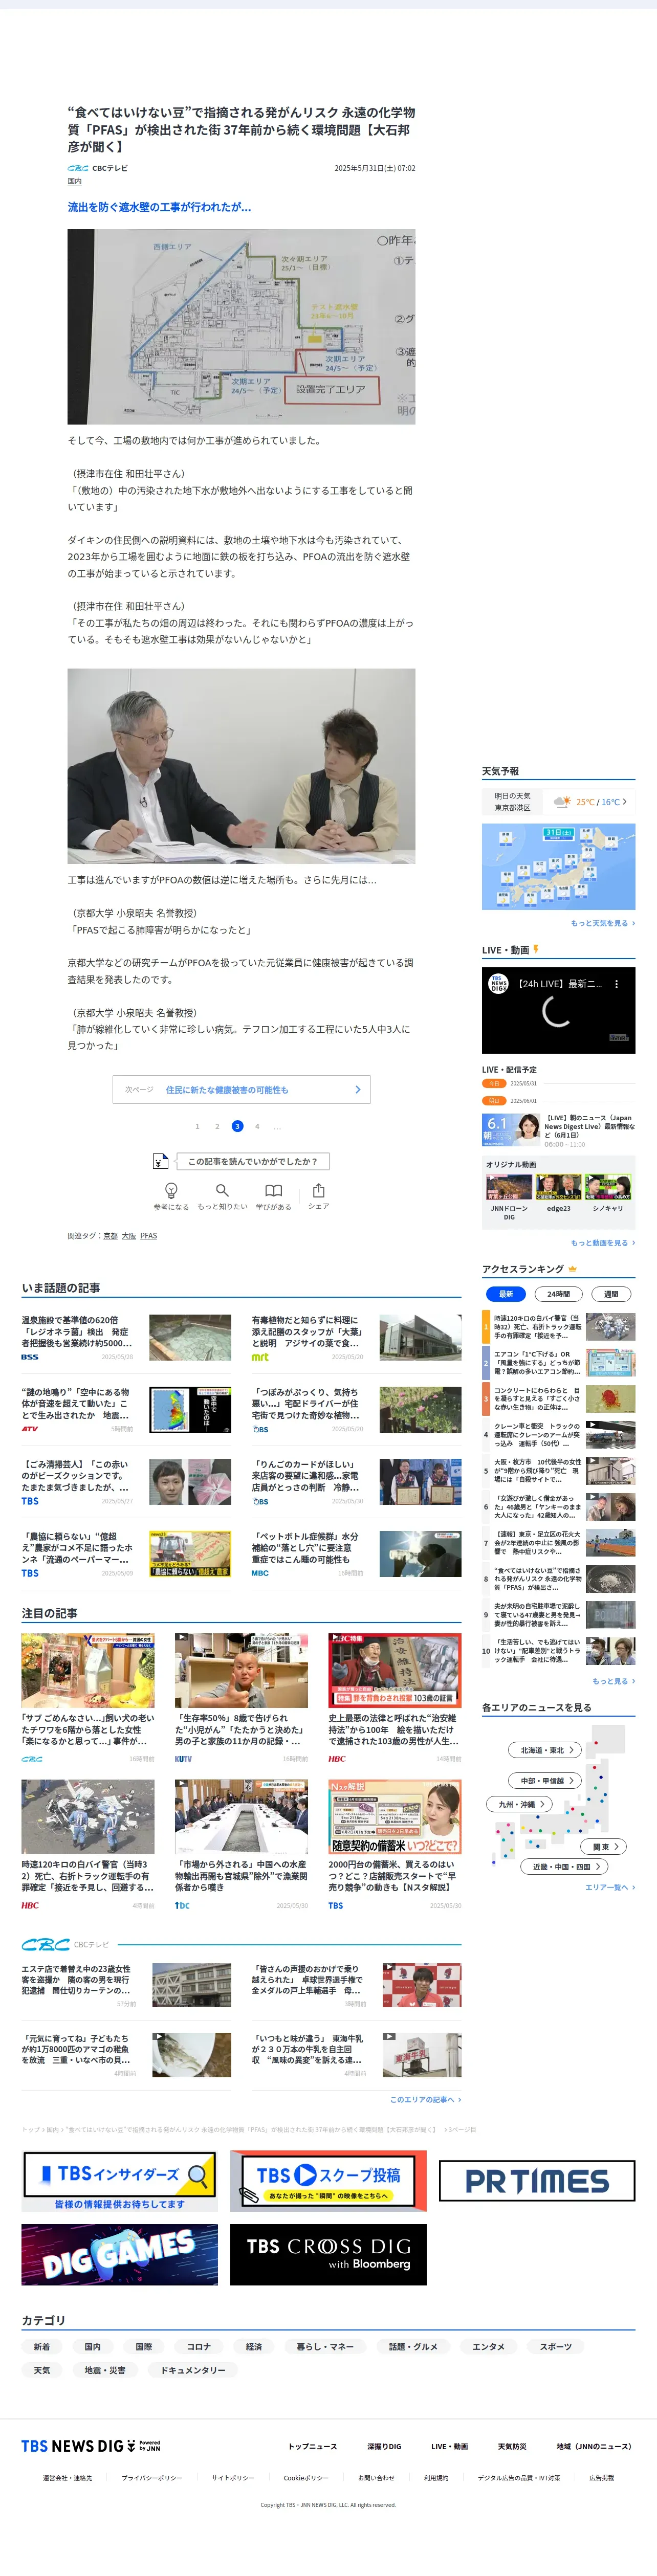The height and width of the screenshot is (2576, 657).
Task: Open the video player three-dot menu
Action: (616, 984)
